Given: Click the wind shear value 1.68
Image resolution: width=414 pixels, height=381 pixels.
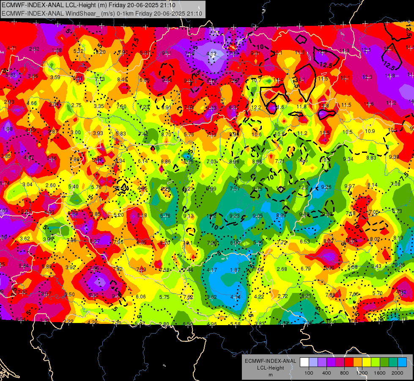Looking at the screenshot, I should pos(57,50).
